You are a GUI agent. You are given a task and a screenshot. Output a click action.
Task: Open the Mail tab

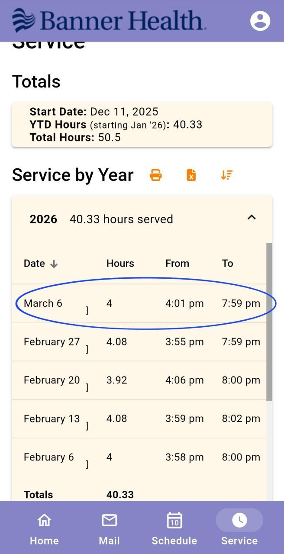coord(109,527)
